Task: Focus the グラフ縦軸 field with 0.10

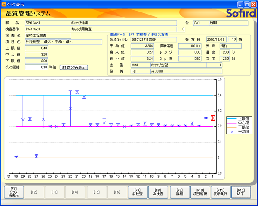Action: (x=37, y=67)
